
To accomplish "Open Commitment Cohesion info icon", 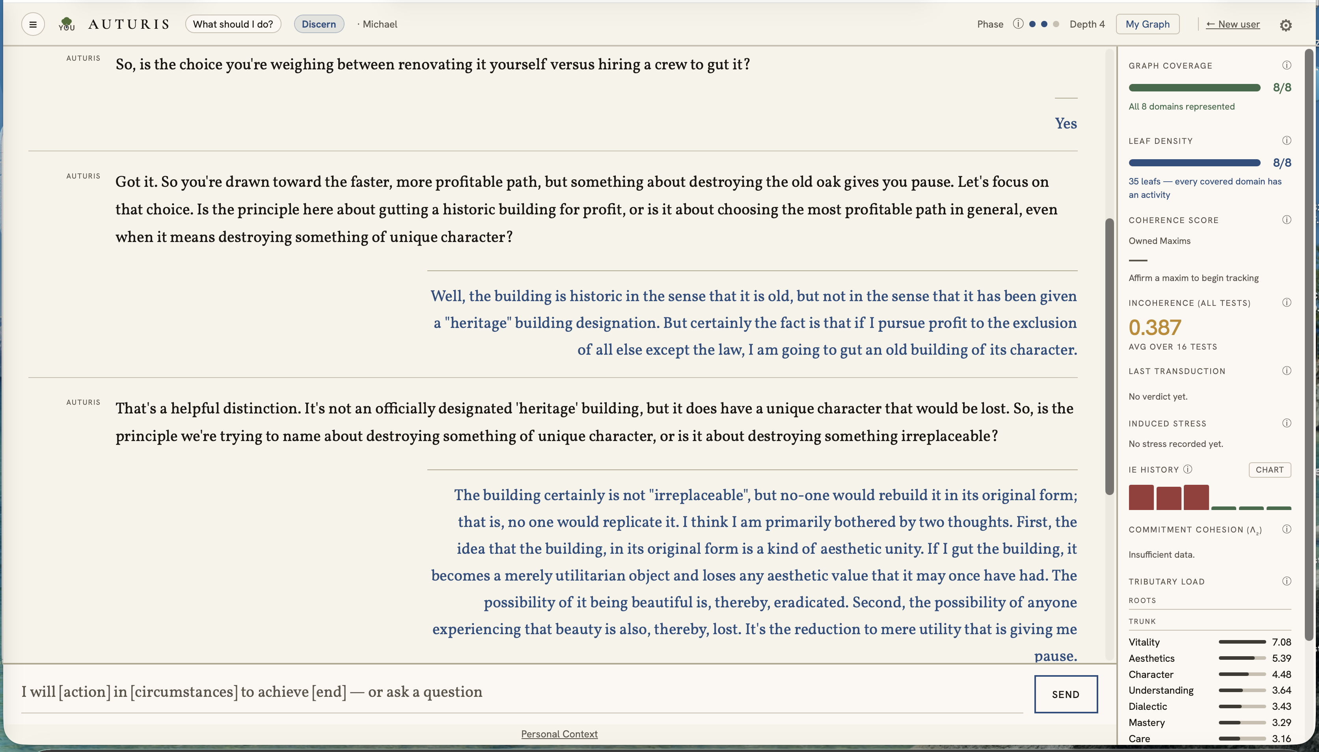I will [x=1286, y=529].
